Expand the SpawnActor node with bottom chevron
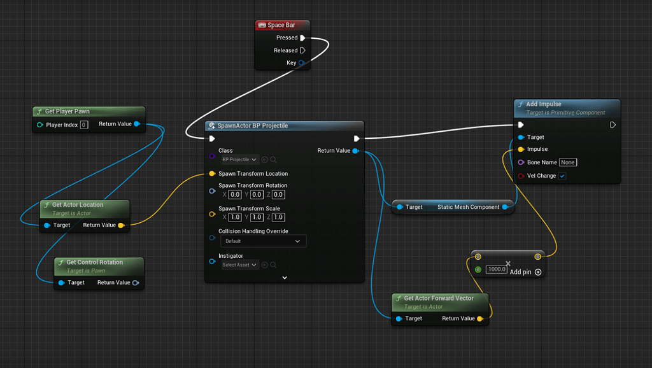The width and height of the screenshot is (652, 368). tap(285, 277)
